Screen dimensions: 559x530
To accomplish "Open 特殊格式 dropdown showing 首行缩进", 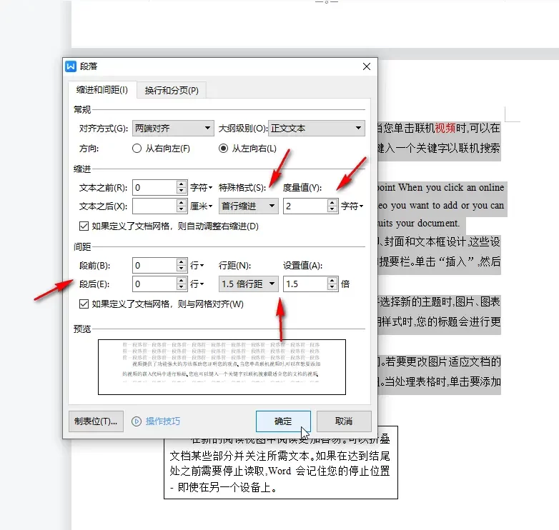I will tap(249, 206).
